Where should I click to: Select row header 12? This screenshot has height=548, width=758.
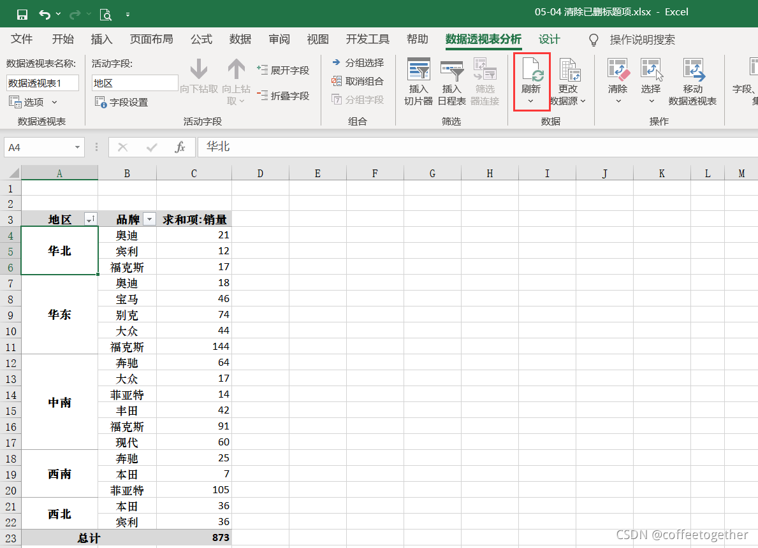pos(11,363)
